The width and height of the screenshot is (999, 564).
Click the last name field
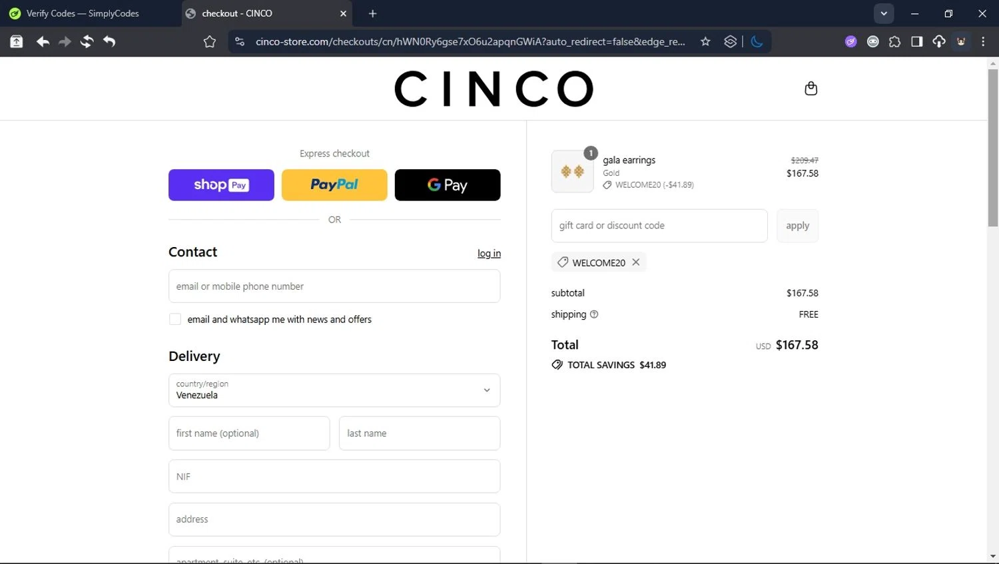(420, 433)
